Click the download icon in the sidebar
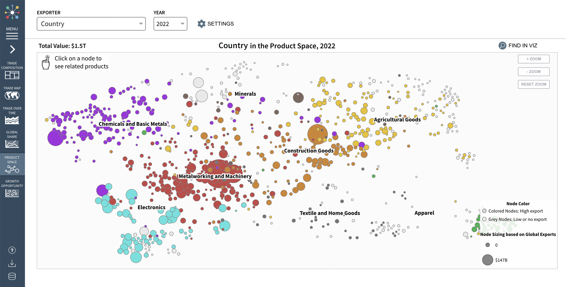 (12, 263)
